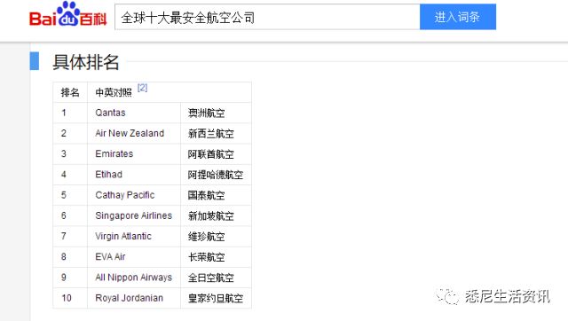
Task: Click the 具体排名 heading
Action: (86, 62)
